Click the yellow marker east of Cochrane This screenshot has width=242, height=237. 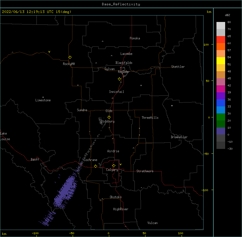(x=95, y=166)
